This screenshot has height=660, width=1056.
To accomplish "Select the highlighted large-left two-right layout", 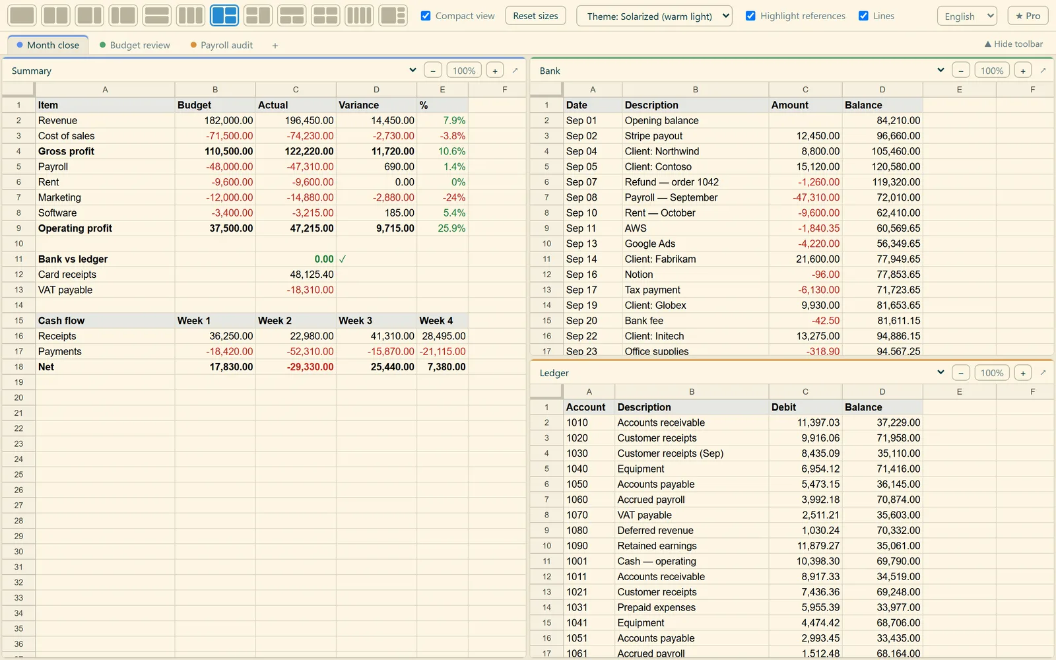I will [224, 15].
